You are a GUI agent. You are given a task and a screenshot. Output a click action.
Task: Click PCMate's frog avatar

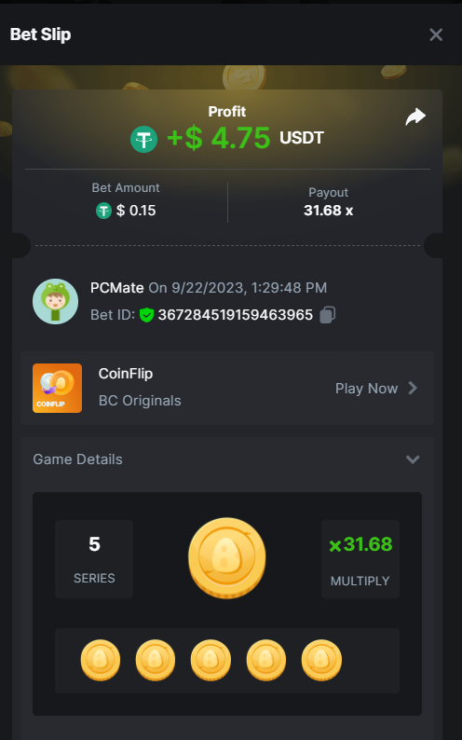55,301
